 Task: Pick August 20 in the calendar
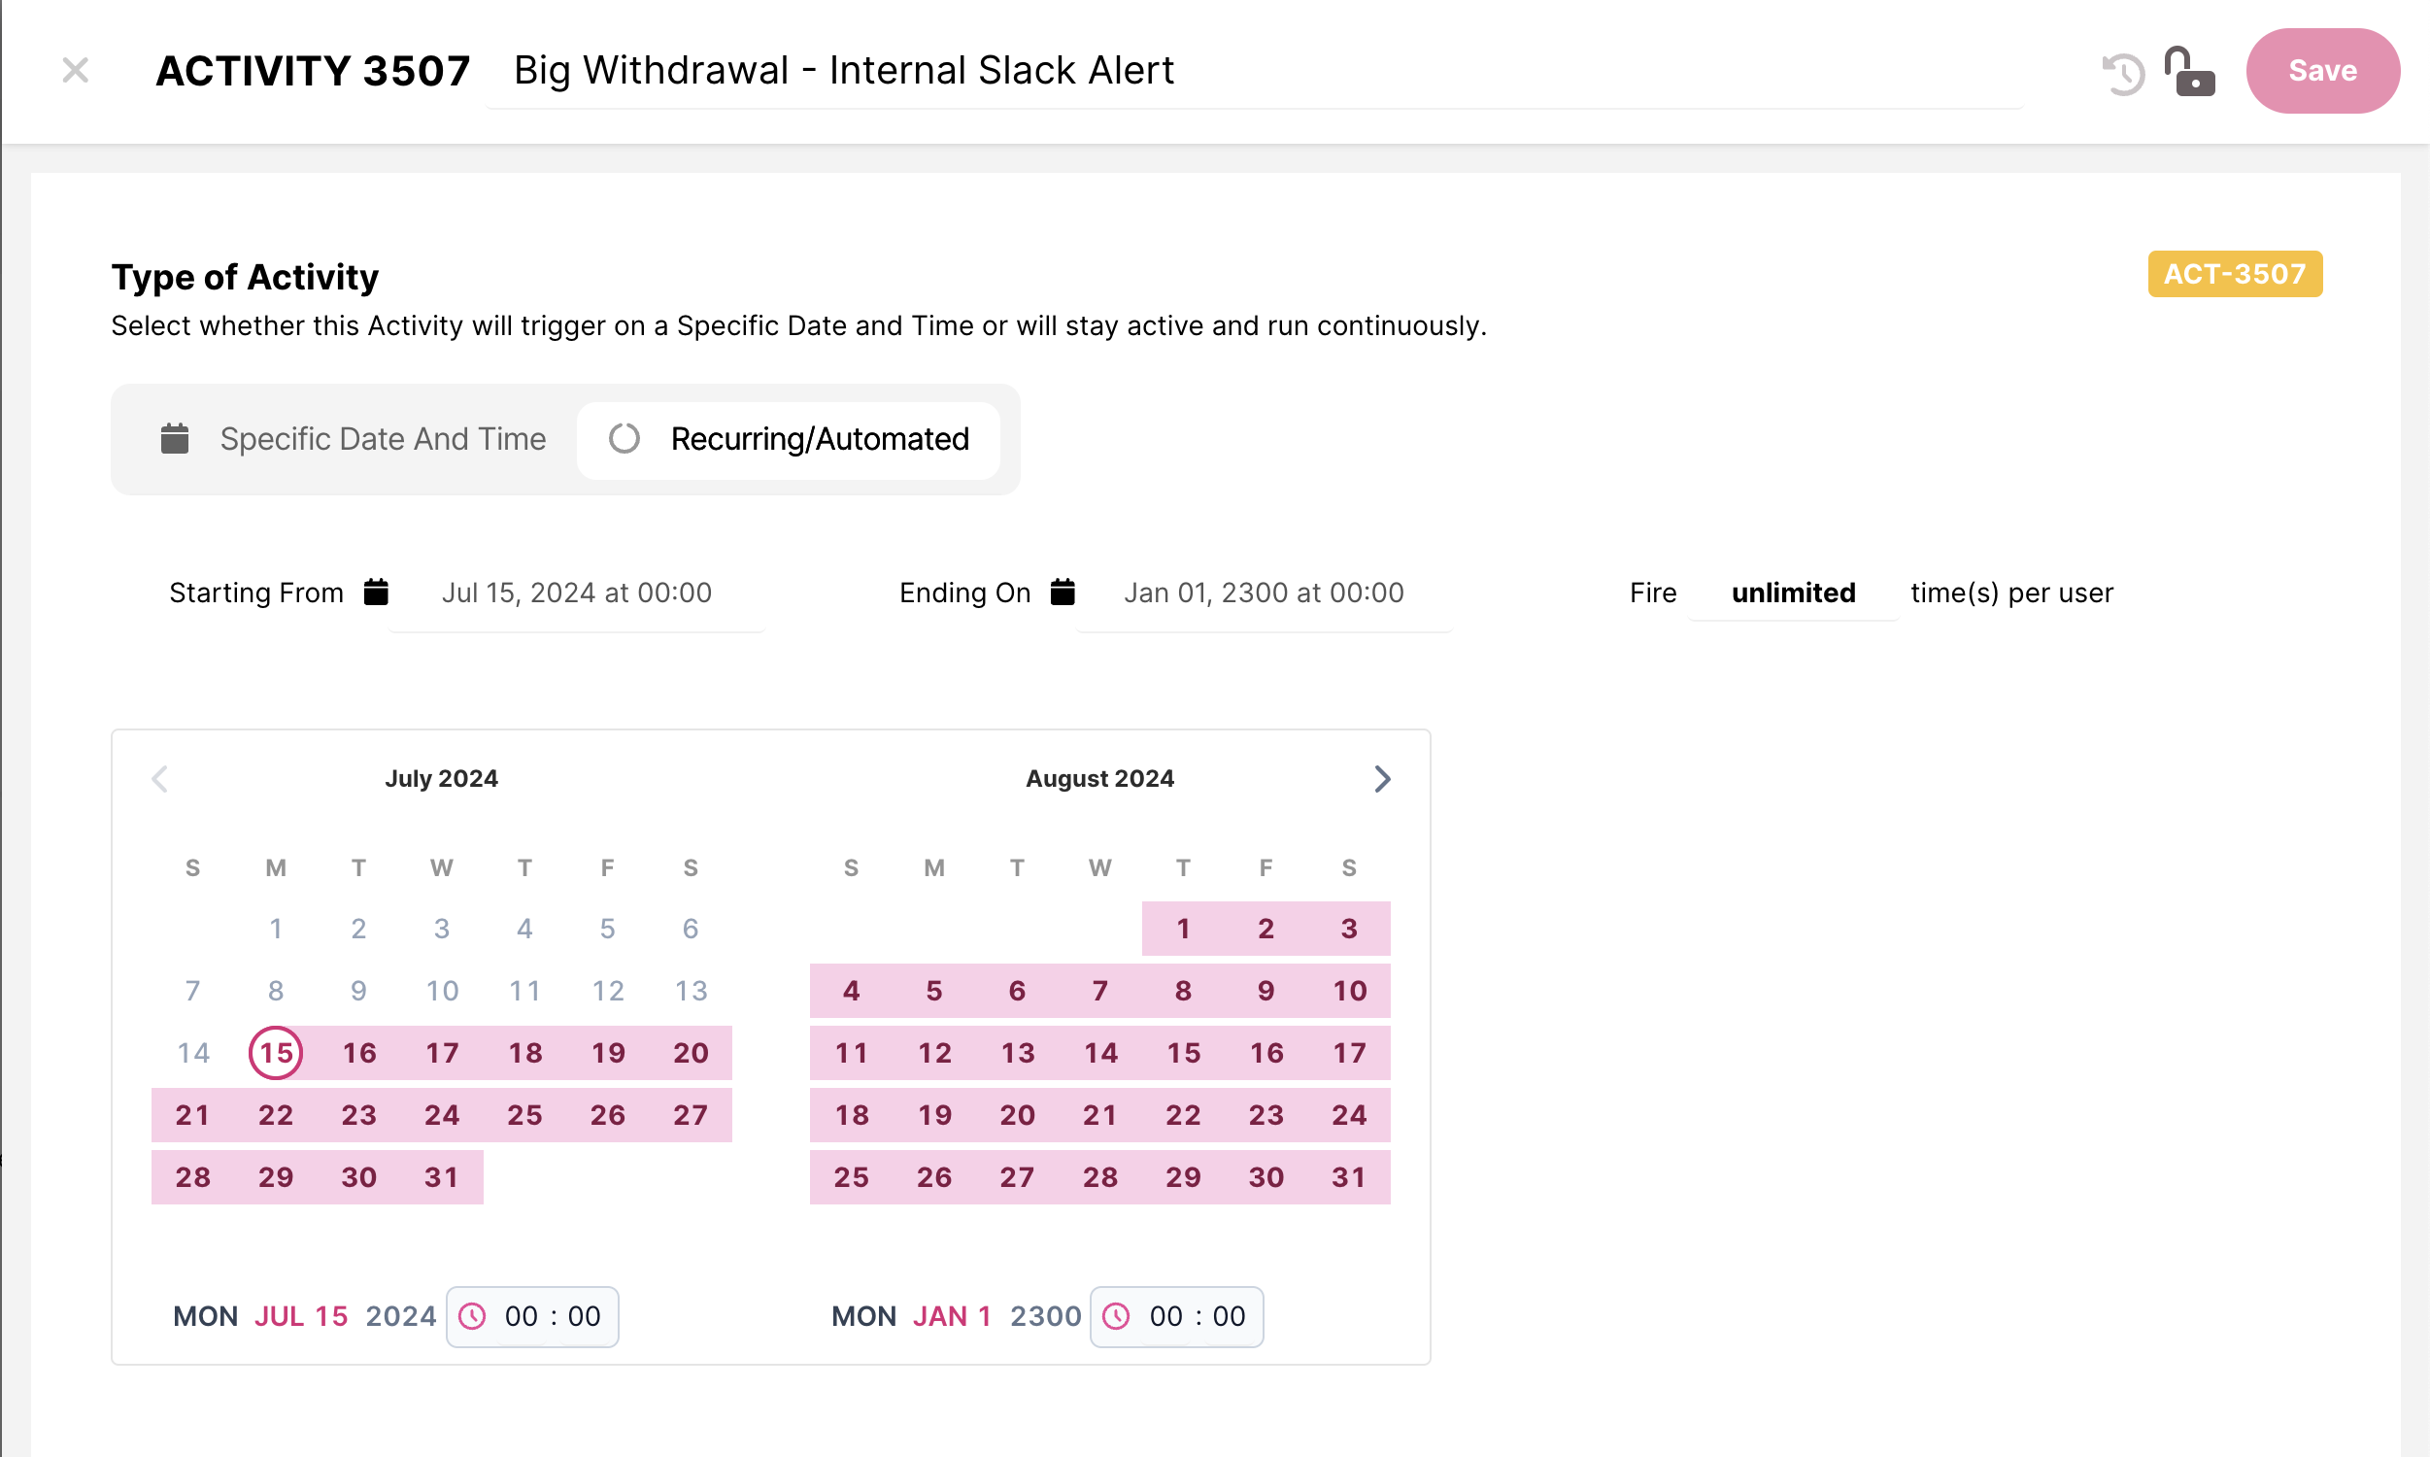tap(1017, 1114)
